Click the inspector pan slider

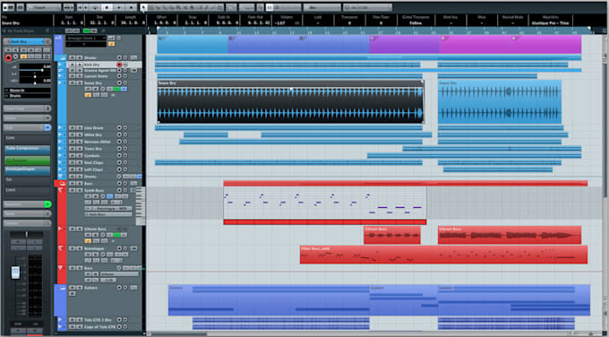[35, 75]
